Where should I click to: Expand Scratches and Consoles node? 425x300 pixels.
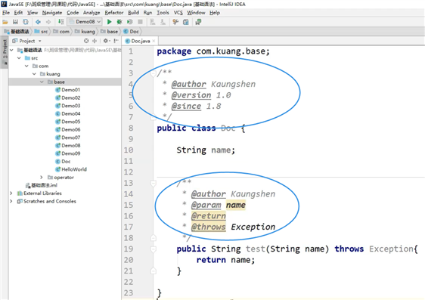click(11, 201)
